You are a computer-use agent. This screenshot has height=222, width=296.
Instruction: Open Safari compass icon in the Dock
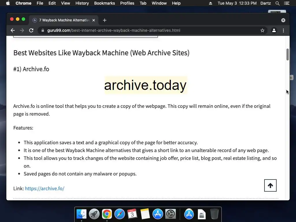point(119,214)
